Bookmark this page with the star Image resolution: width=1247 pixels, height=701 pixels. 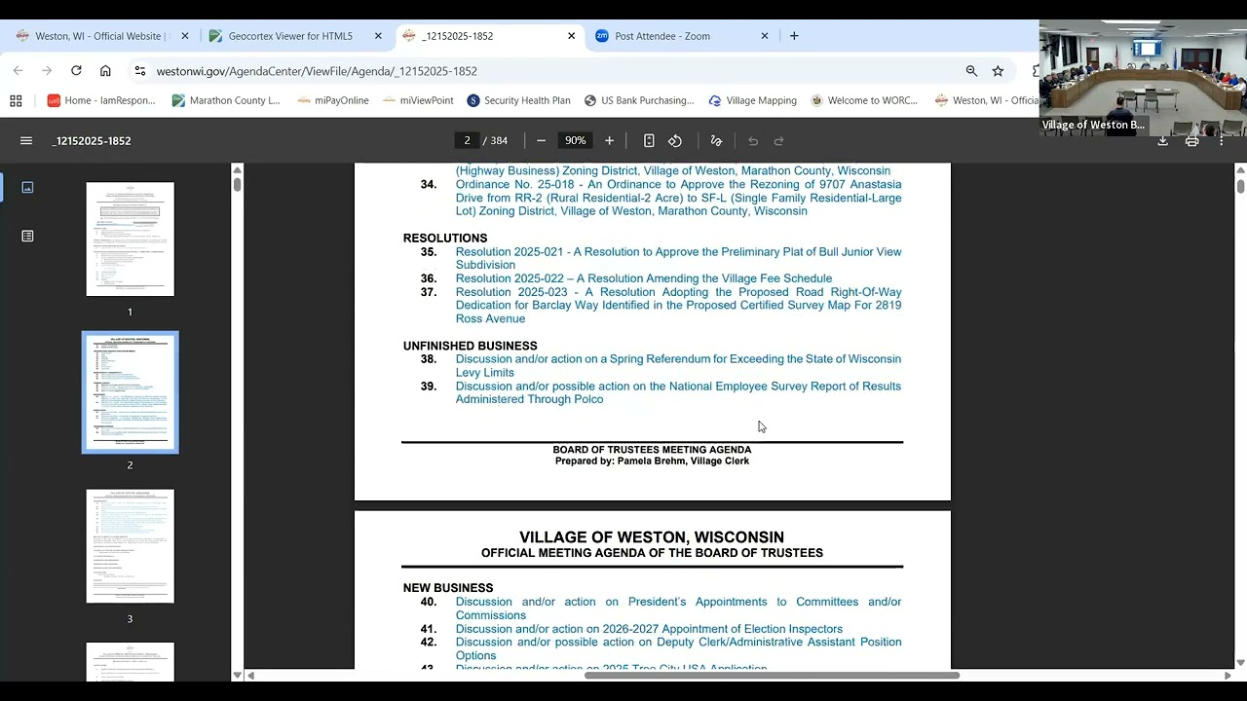point(998,71)
